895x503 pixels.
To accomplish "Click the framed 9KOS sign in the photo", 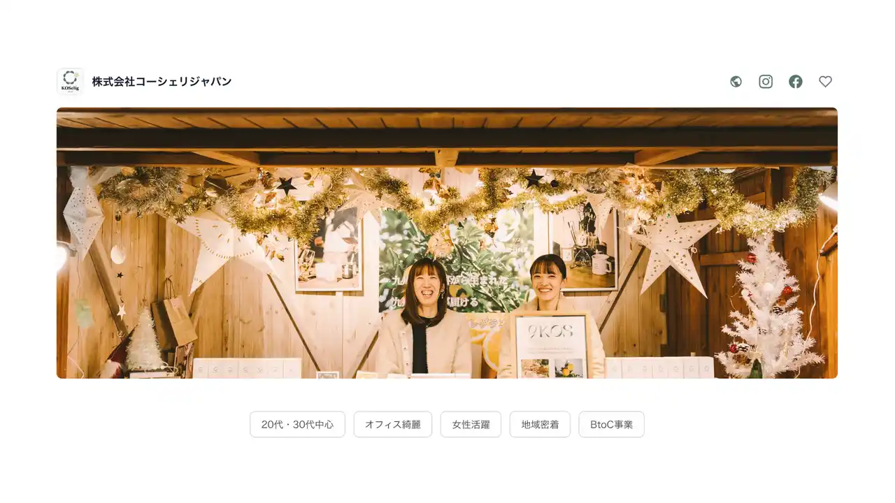I will tap(552, 346).
